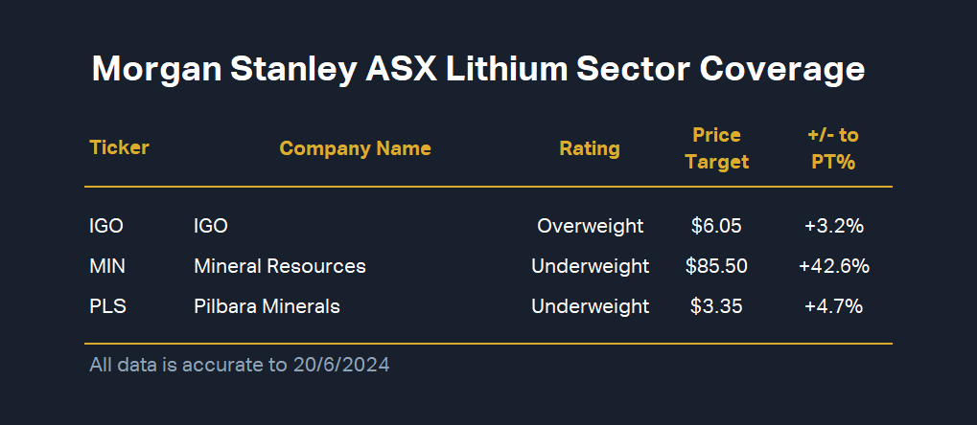977x425 pixels.
Task: Select Underweight rating in Pilbara Minerals row
Action: (x=590, y=306)
